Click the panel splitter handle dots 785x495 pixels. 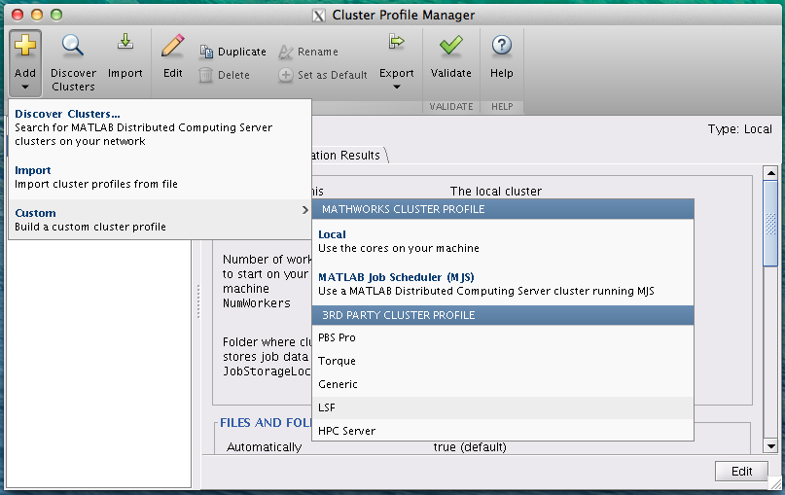198,301
